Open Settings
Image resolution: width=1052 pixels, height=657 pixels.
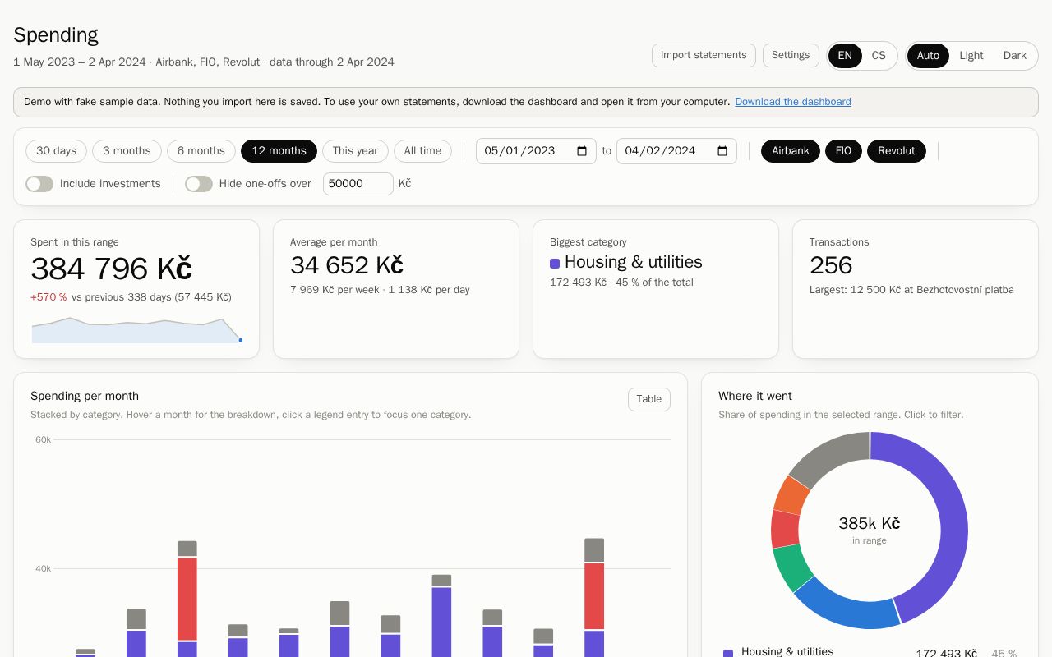[x=791, y=55]
